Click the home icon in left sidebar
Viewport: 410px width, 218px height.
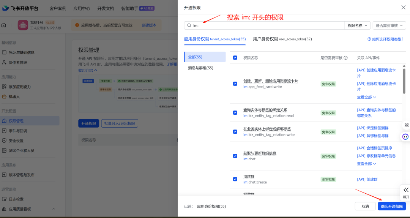coord(4,25)
